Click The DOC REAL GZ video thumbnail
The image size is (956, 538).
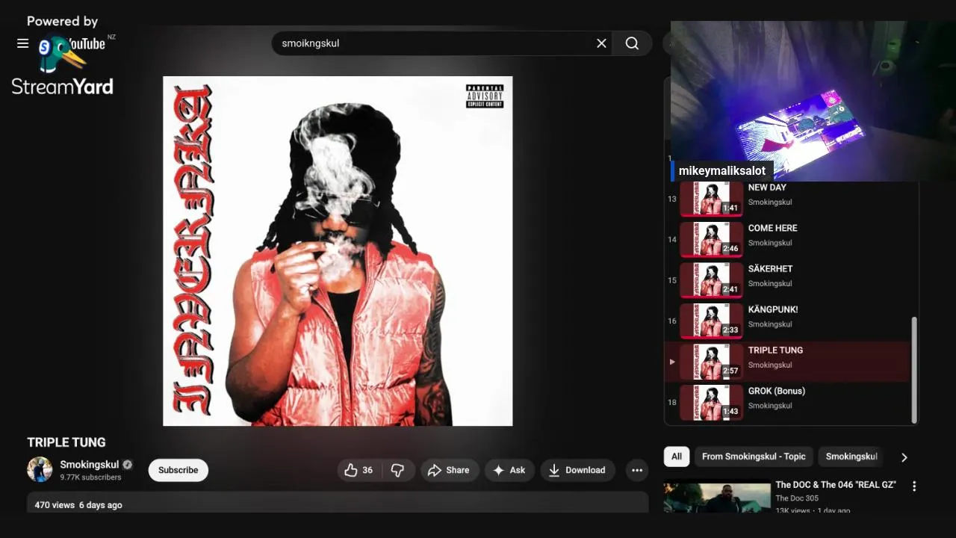coord(717,496)
